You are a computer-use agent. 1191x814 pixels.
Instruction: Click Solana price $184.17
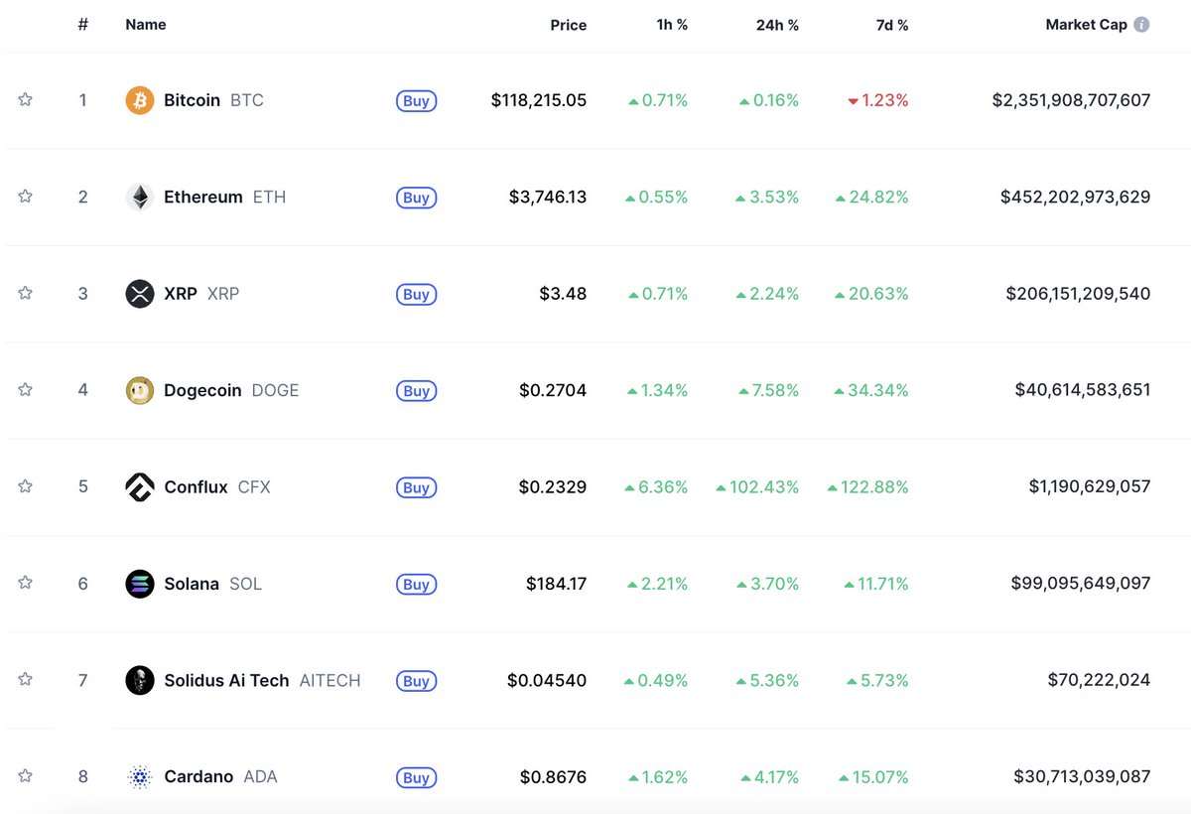(557, 584)
